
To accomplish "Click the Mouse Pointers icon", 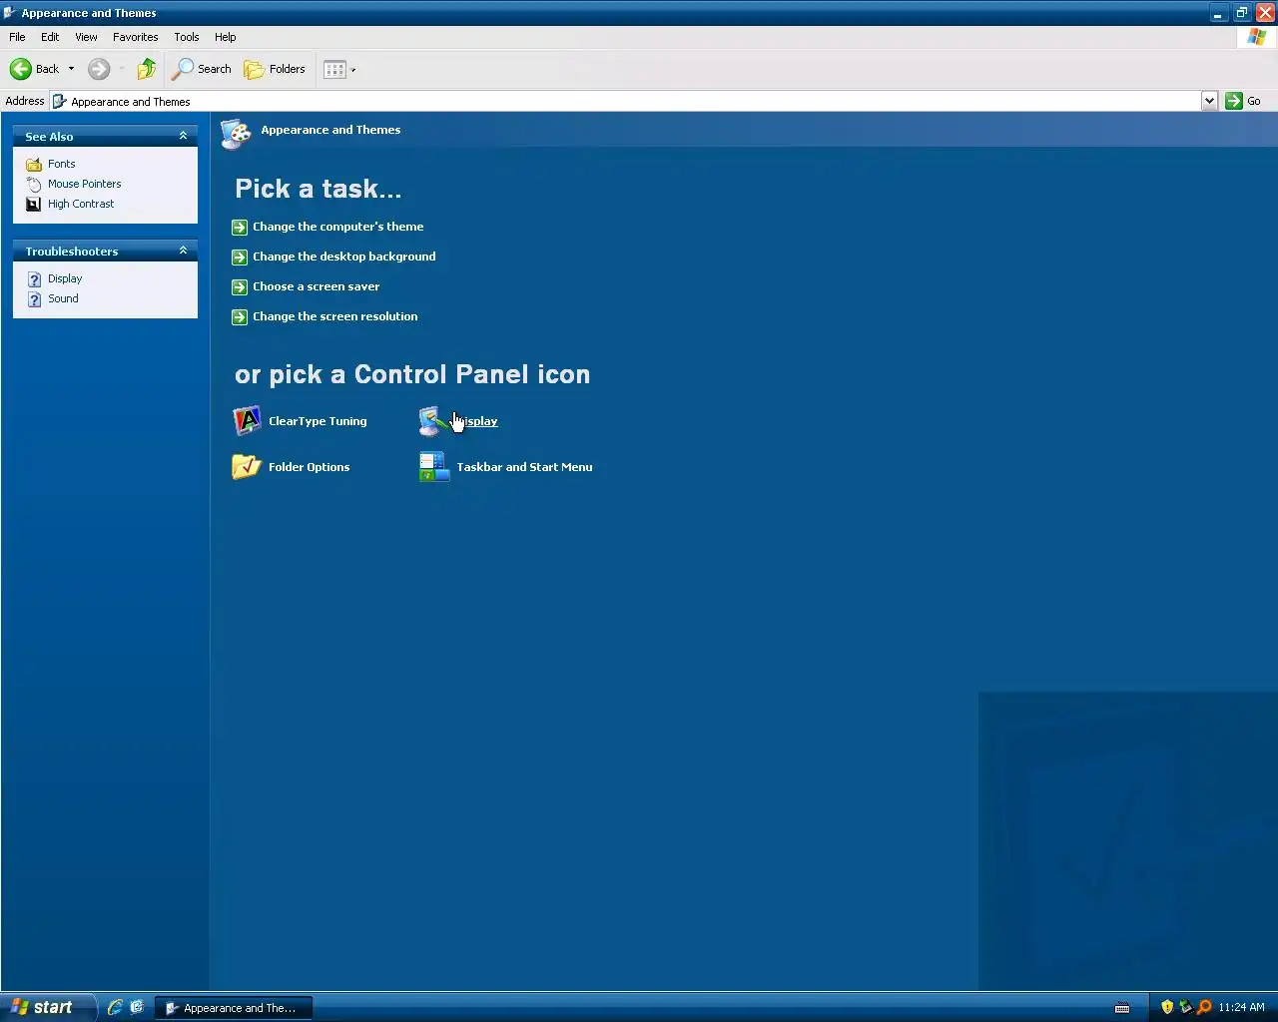I will pos(34,184).
